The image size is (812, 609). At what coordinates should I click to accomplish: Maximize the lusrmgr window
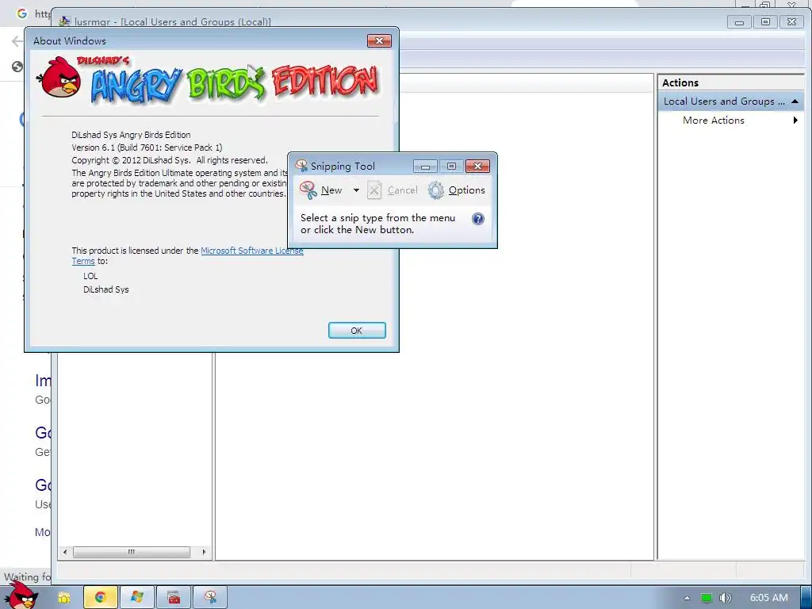point(765,21)
